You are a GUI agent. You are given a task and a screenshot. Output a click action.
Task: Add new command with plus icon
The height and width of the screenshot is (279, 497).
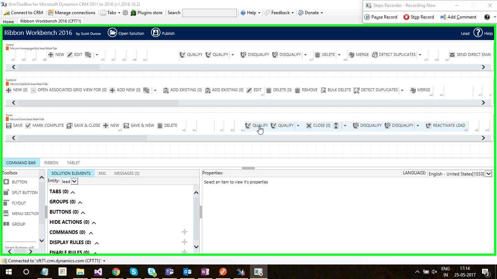[184, 232]
